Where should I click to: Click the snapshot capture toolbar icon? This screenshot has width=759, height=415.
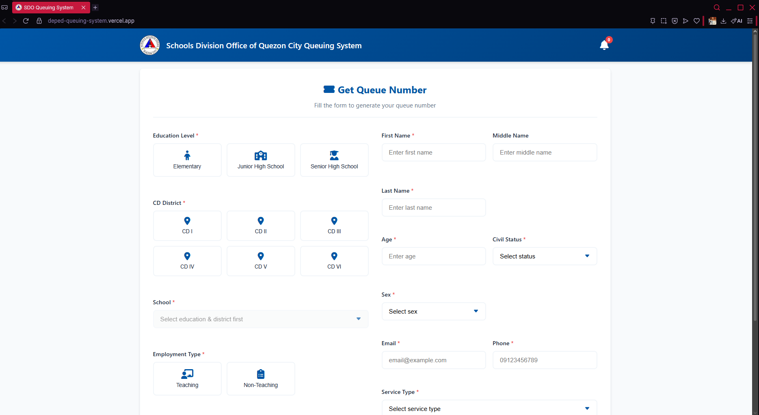click(664, 21)
